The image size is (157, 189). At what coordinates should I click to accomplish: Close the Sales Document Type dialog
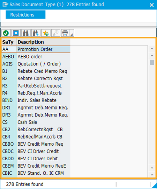152,5
